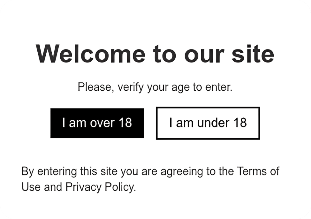Choose the white button with black border
This screenshot has width=311, height=219.
point(208,123)
